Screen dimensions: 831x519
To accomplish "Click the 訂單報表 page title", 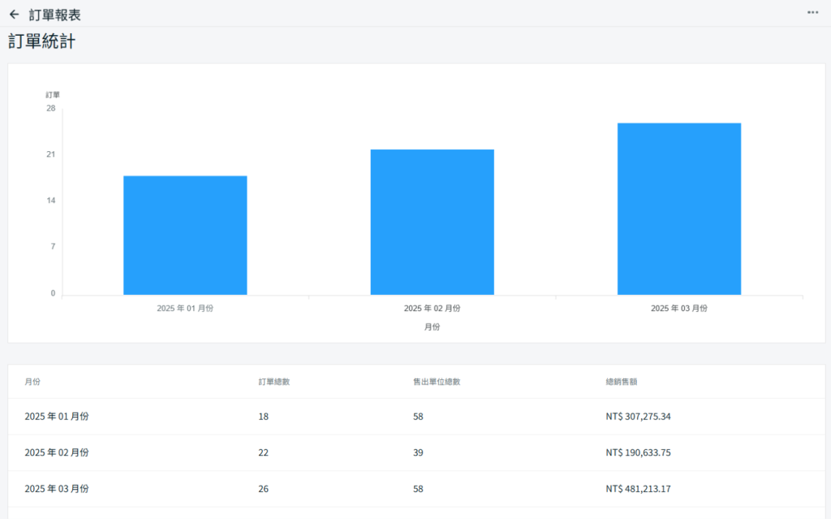I will 54,15.
